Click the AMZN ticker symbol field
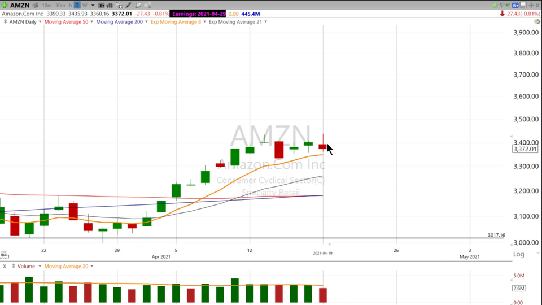The width and height of the screenshot is (542, 305). pos(20,5)
